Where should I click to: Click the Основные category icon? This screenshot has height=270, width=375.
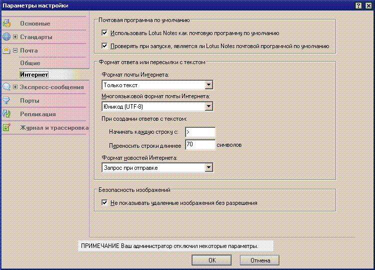(6, 23)
